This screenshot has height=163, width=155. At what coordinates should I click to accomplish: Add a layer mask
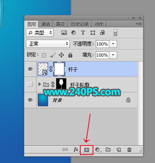(87, 150)
